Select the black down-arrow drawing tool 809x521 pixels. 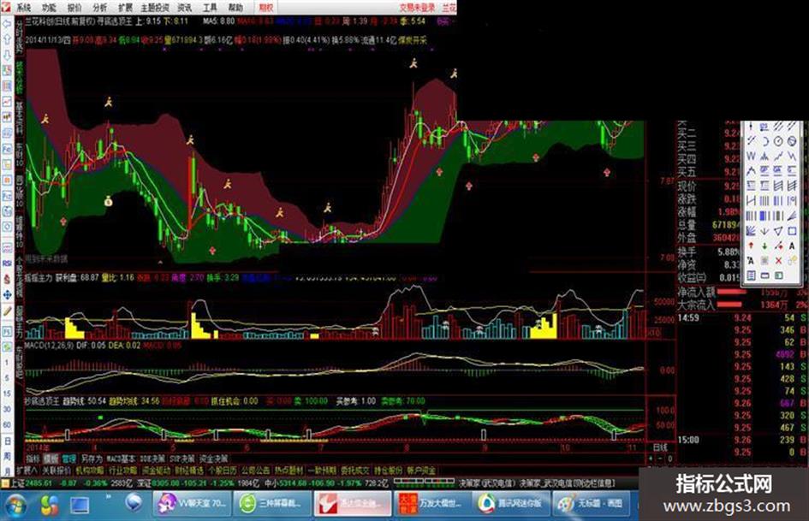click(x=764, y=231)
